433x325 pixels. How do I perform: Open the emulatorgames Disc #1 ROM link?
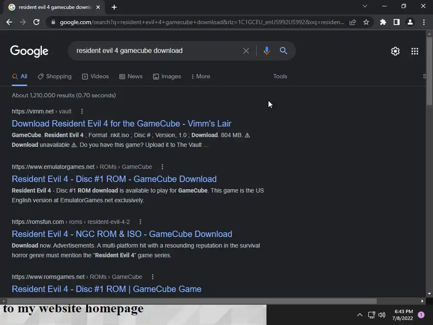114,179
